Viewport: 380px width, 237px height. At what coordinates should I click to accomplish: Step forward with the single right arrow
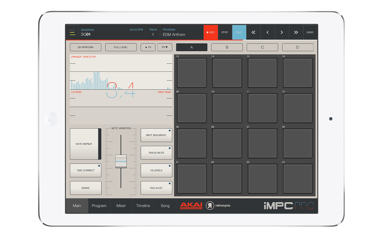[282, 32]
